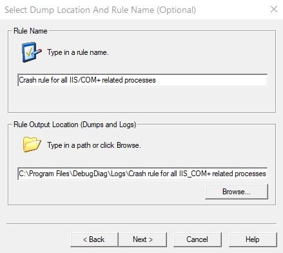Open the Browse... folder picker
Viewport: 283px width, 253px height.
[237, 192]
